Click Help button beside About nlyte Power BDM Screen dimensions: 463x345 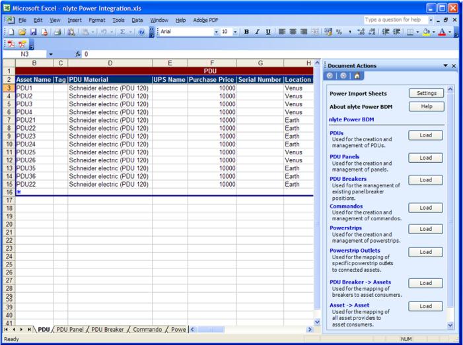click(x=427, y=106)
